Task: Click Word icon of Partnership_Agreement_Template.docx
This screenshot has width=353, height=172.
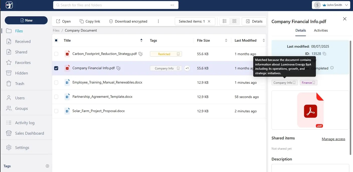Action: pyautogui.click(x=67, y=97)
